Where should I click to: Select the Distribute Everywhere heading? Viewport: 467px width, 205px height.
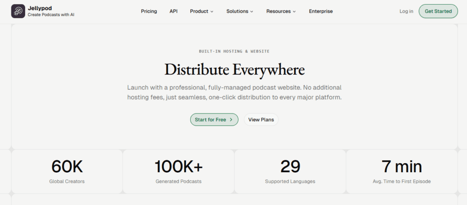click(234, 70)
